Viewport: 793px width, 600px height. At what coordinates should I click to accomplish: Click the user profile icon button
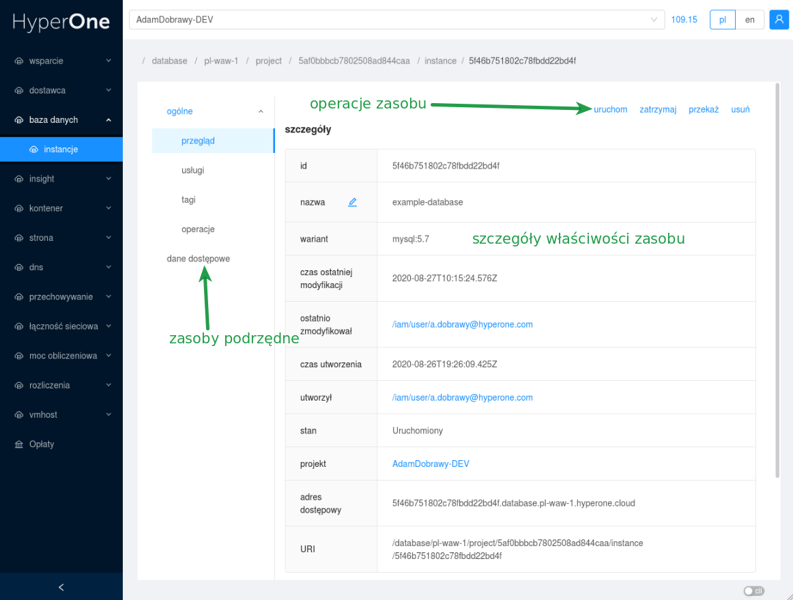tap(779, 20)
